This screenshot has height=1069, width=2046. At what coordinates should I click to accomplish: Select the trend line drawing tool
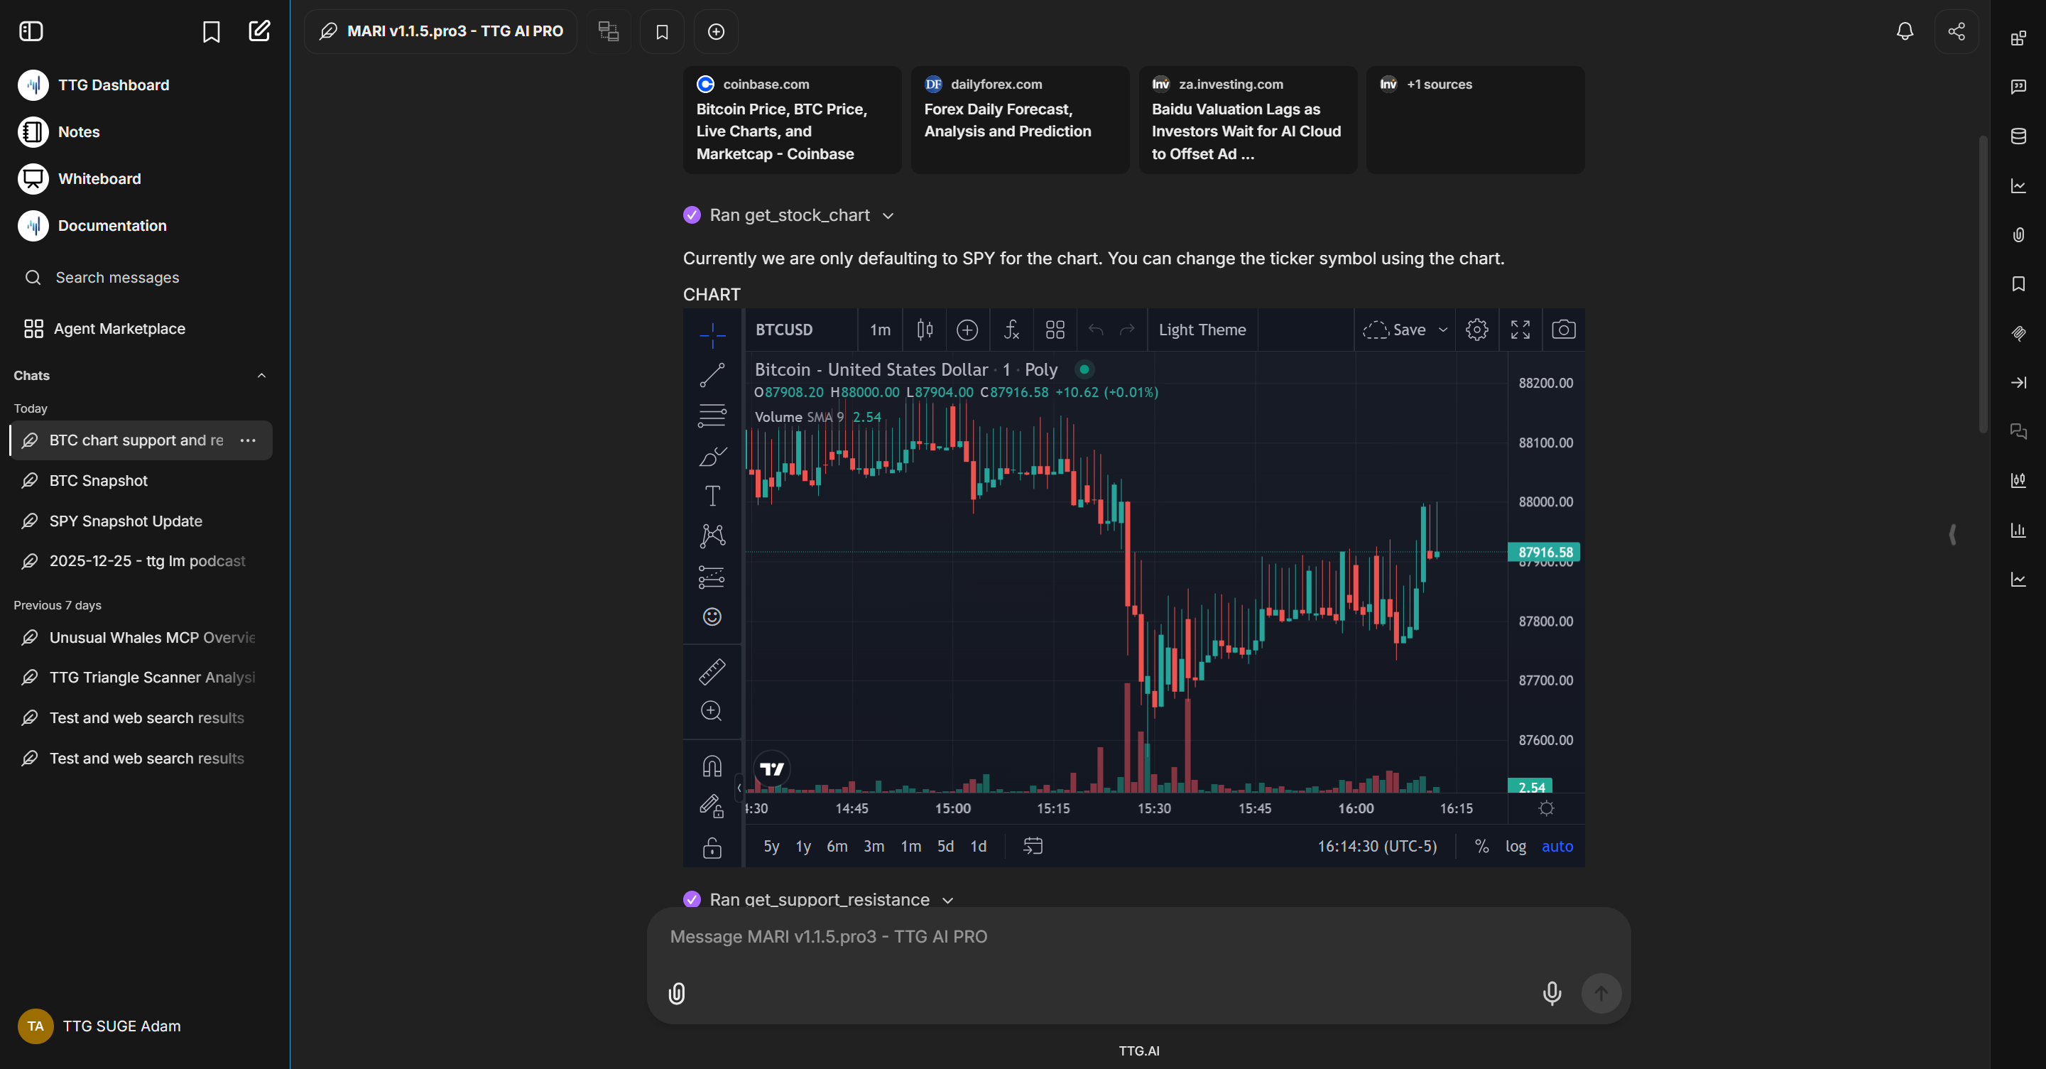pyautogui.click(x=712, y=376)
